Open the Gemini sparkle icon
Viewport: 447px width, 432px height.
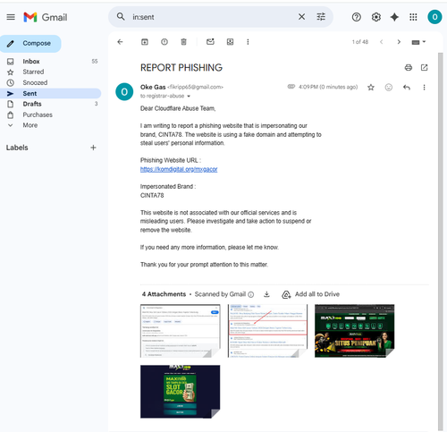394,17
